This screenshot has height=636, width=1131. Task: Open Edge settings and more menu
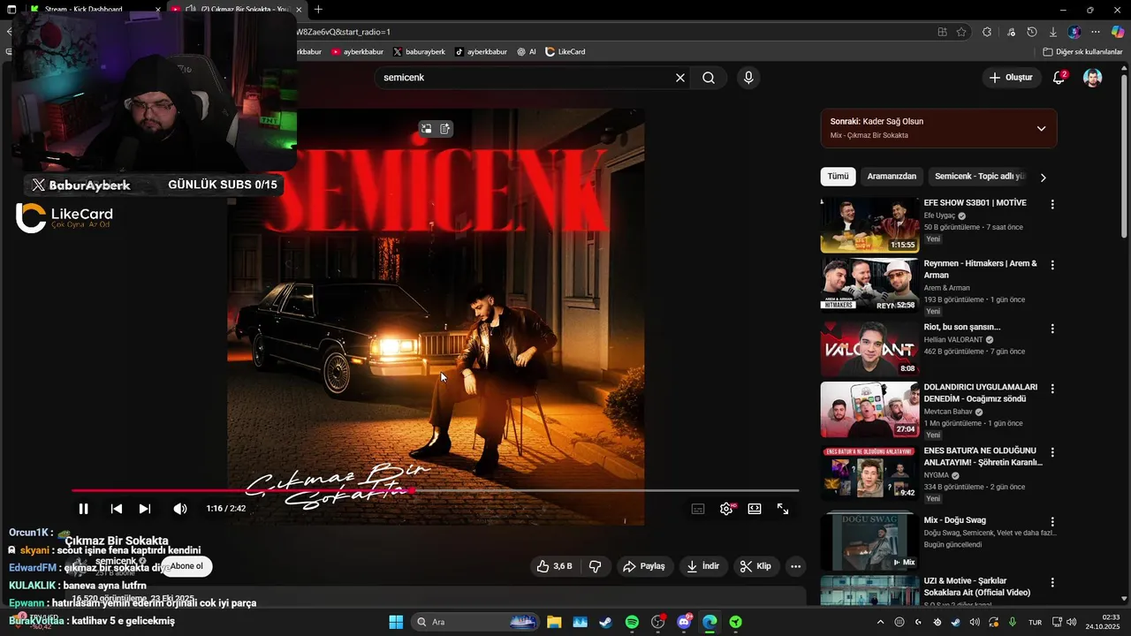tap(1096, 32)
